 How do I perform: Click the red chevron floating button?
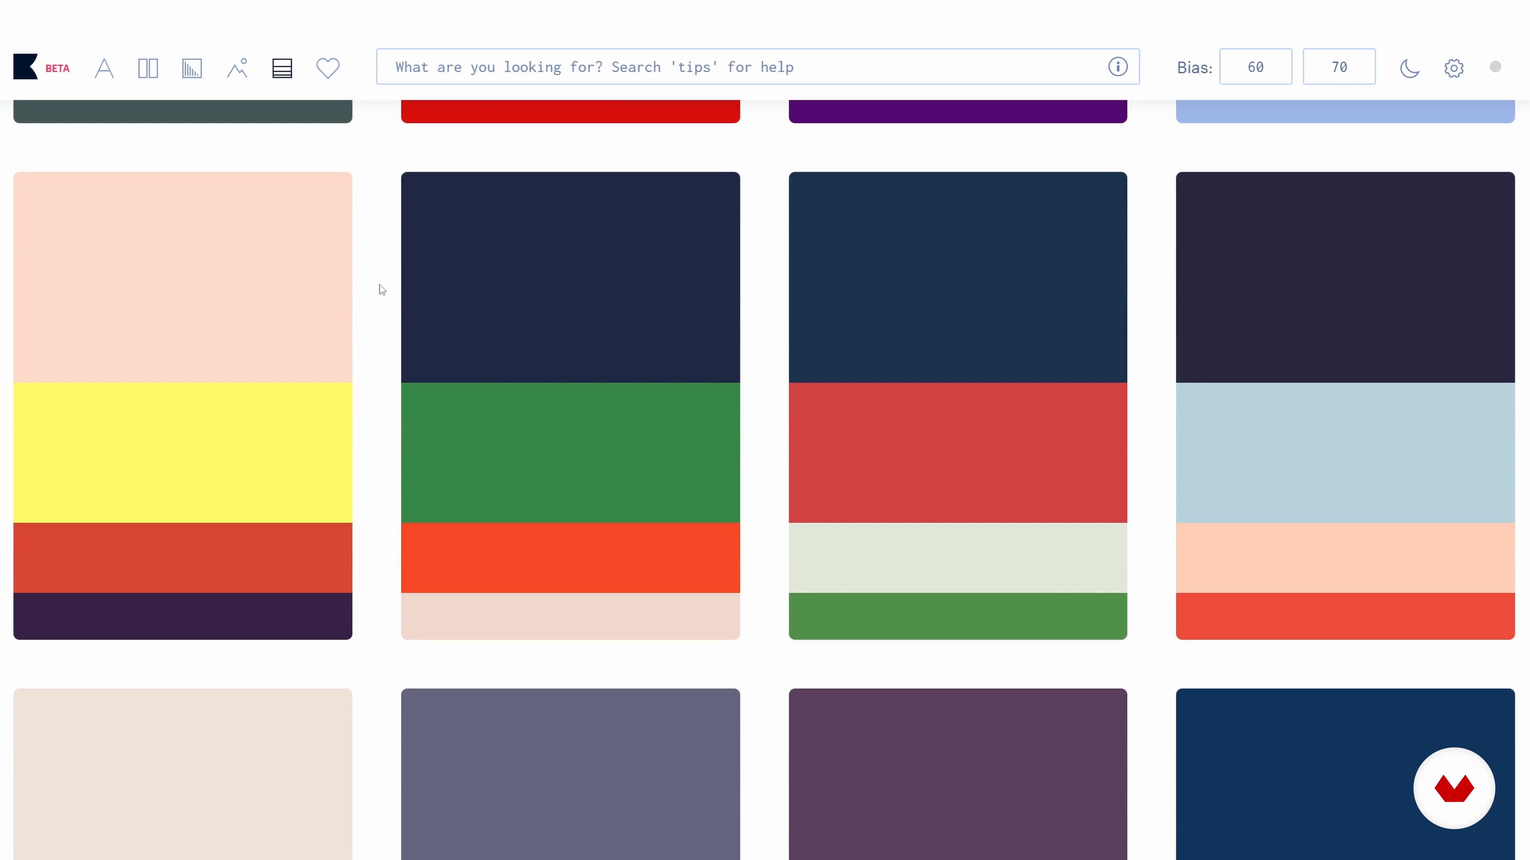(1454, 788)
